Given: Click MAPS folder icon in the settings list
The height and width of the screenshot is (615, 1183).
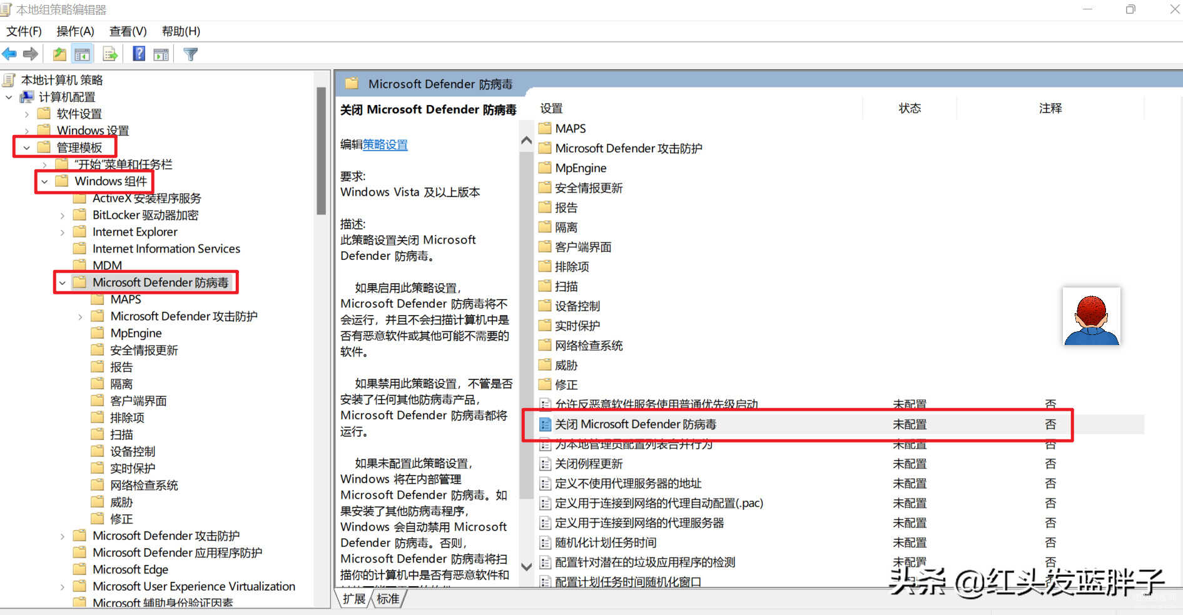Looking at the screenshot, I should pos(546,128).
